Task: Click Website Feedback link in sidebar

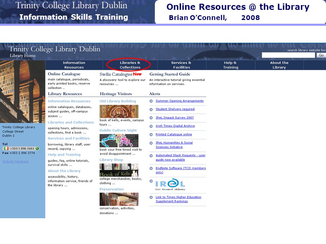Action: coord(16,161)
